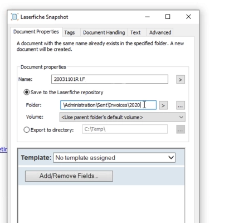Open the Document Handling tab
This screenshot has height=223, width=239.
[104, 32]
